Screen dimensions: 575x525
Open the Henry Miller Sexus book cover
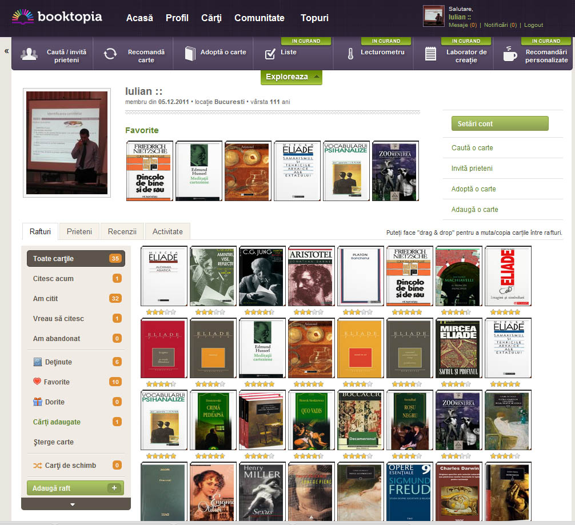tap(262, 491)
